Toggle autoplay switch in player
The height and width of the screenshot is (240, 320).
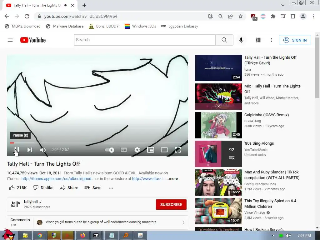coord(110,150)
